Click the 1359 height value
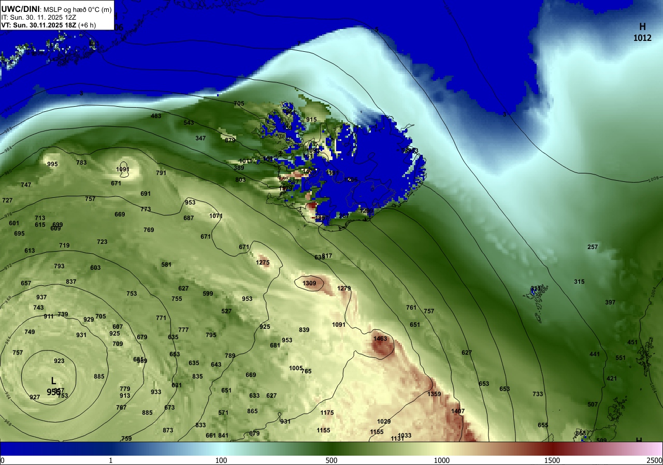 point(434,394)
